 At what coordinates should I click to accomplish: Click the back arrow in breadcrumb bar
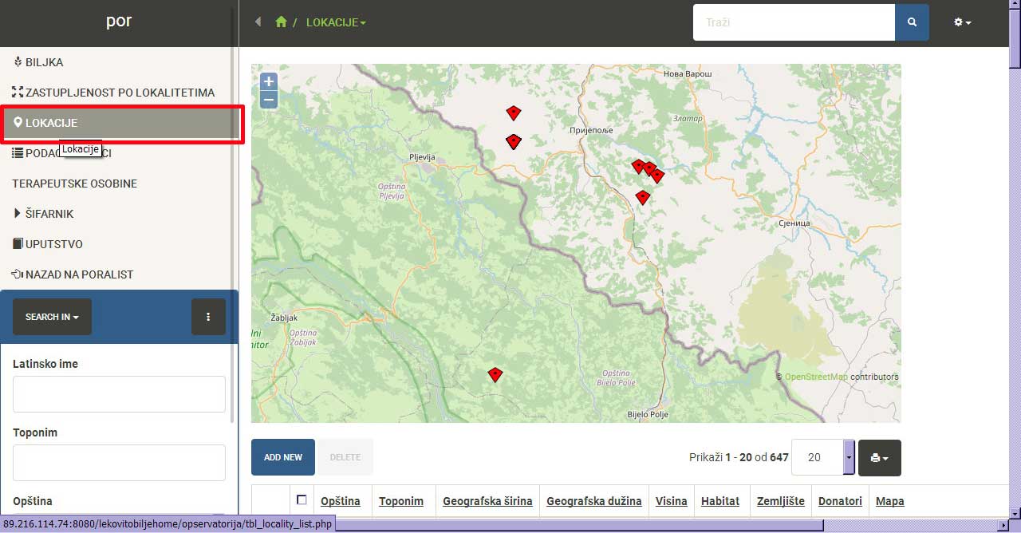click(x=258, y=22)
